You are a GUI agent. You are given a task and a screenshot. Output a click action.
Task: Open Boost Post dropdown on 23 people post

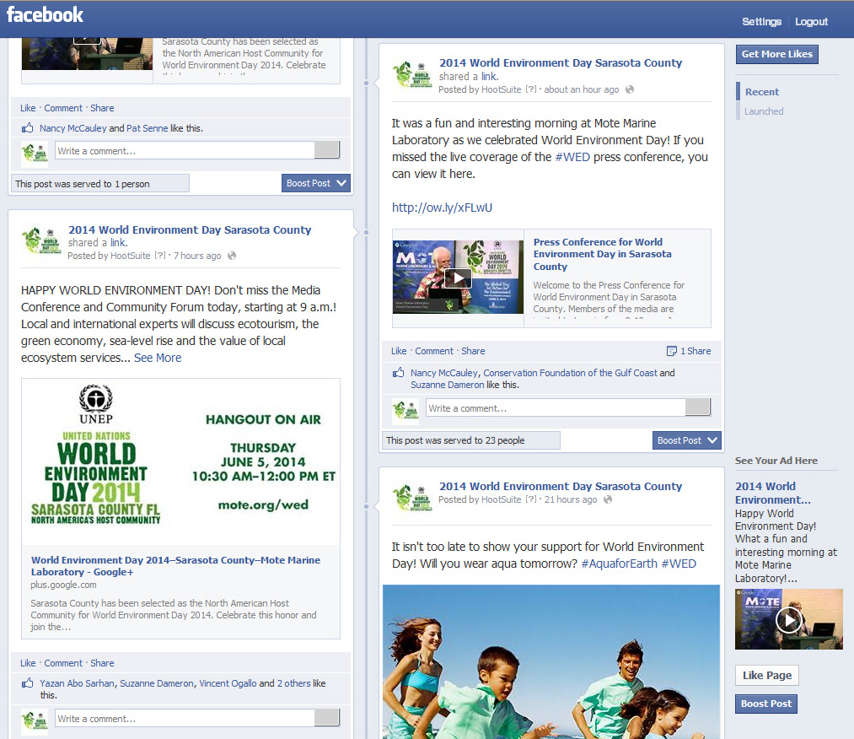click(x=687, y=440)
